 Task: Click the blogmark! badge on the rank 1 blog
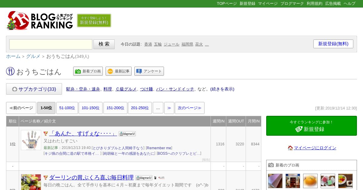coord(127,134)
